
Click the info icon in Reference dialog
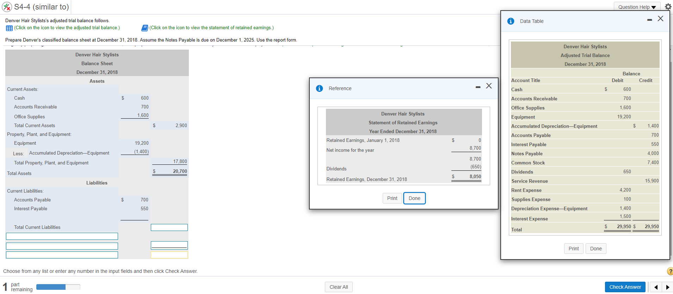319,88
